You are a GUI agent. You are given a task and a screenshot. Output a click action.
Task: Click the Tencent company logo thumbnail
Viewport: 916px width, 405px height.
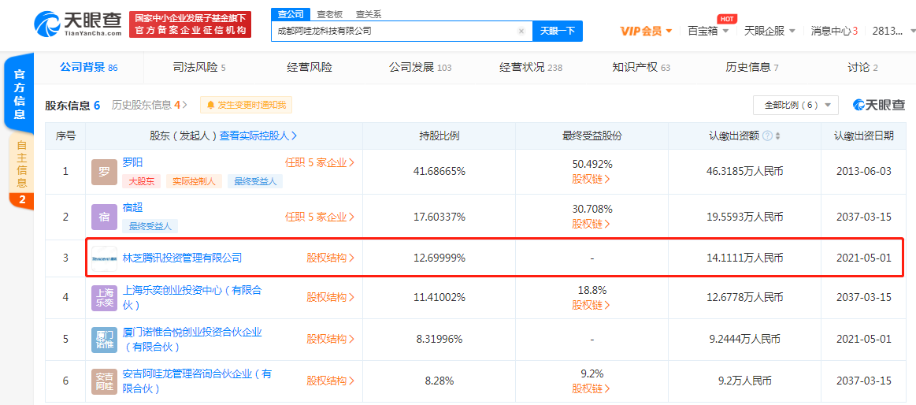[x=104, y=258]
